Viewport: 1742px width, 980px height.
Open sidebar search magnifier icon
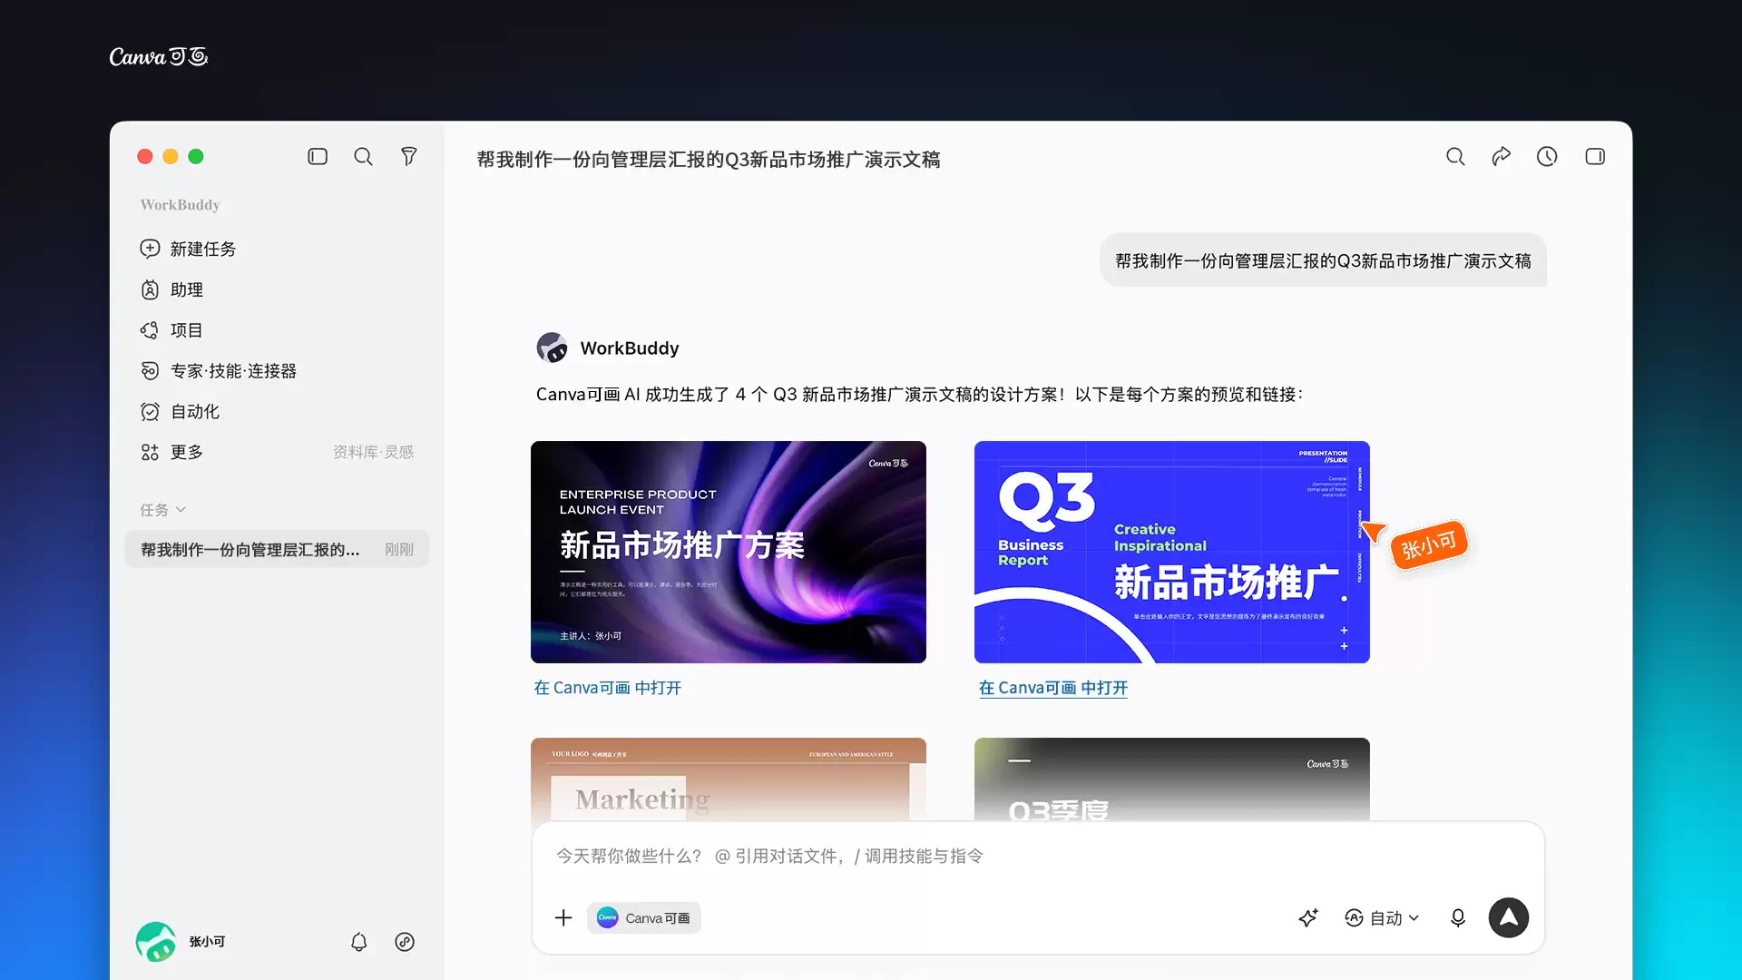[363, 156]
